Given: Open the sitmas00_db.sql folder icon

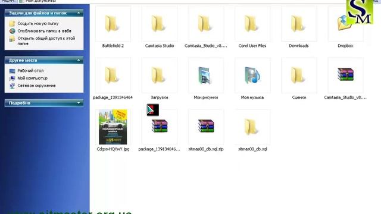Looking at the screenshot, I should pyautogui.click(x=251, y=127).
